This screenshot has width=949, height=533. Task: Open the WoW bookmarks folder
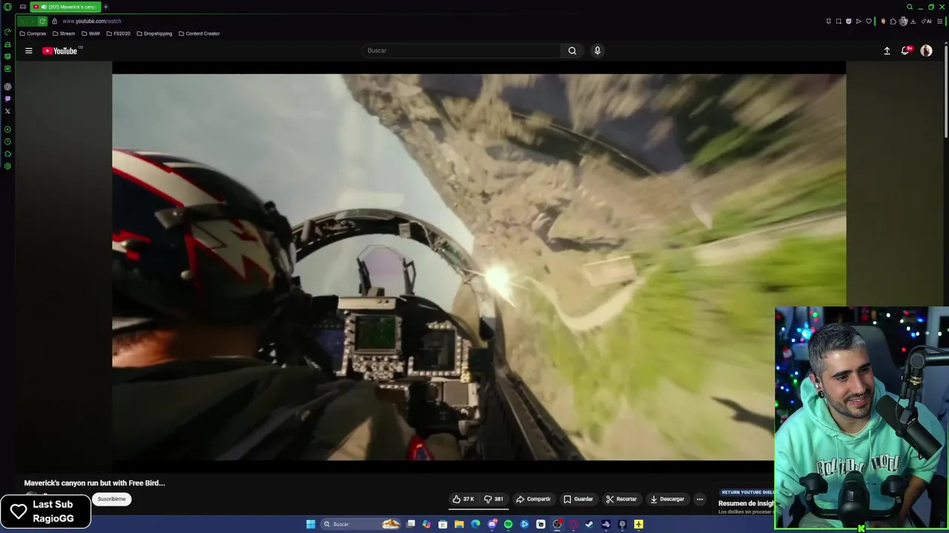click(x=90, y=33)
